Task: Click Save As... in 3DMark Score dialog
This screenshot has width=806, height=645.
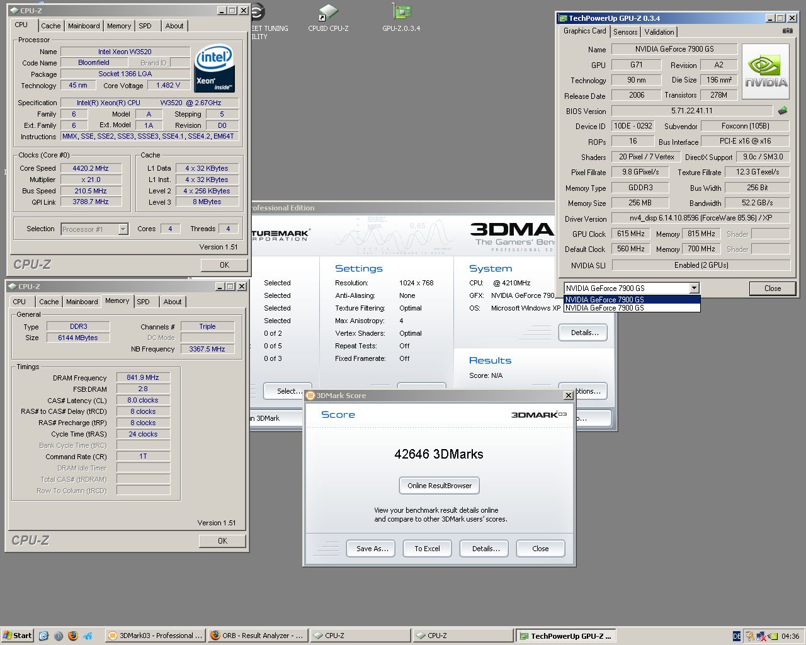Action: coord(372,549)
